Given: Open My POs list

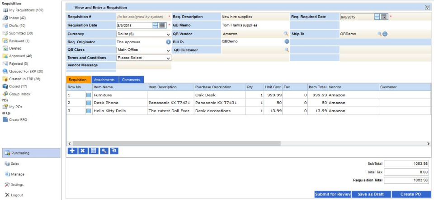Looking at the screenshot, I should 13,107.
